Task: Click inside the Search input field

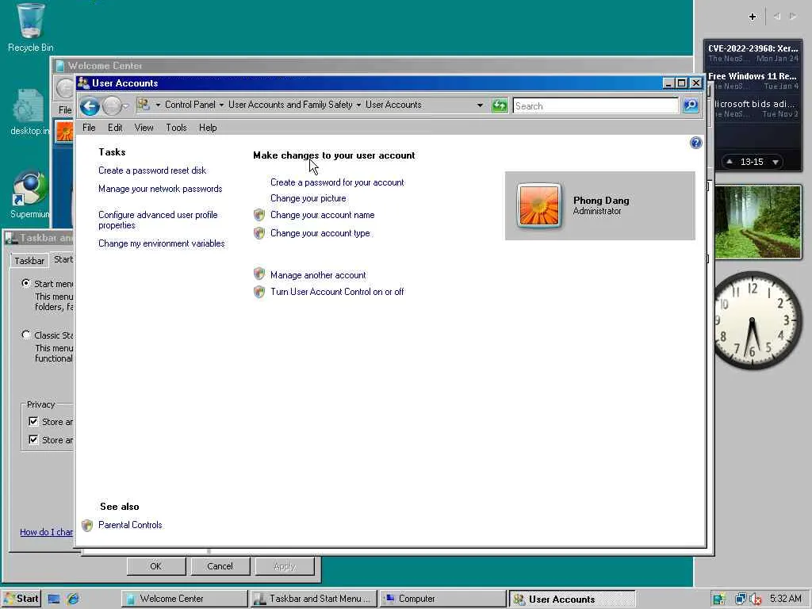Action: [595, 105]
